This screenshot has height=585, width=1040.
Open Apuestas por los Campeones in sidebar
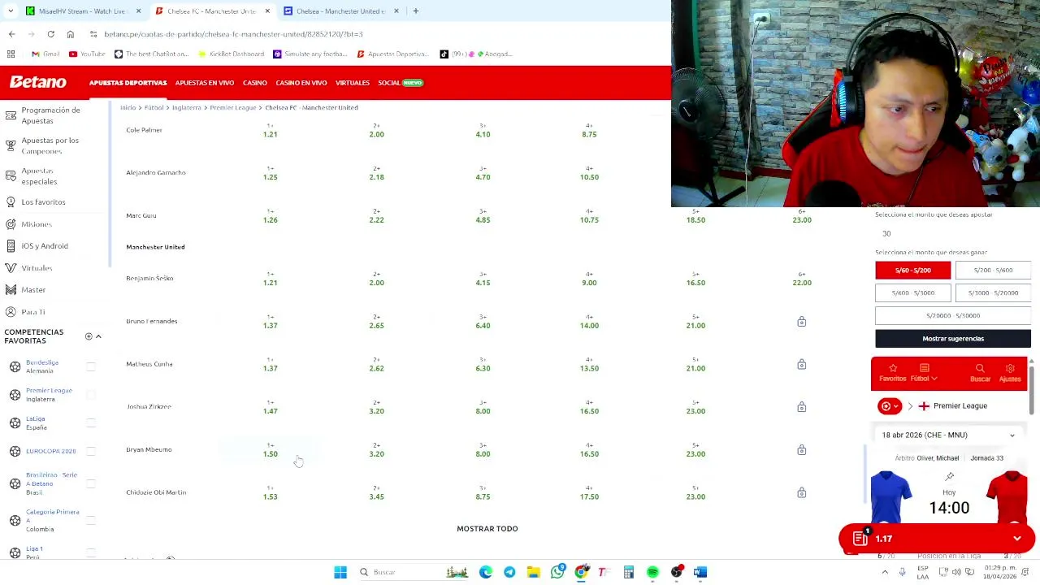pos(50,145)
